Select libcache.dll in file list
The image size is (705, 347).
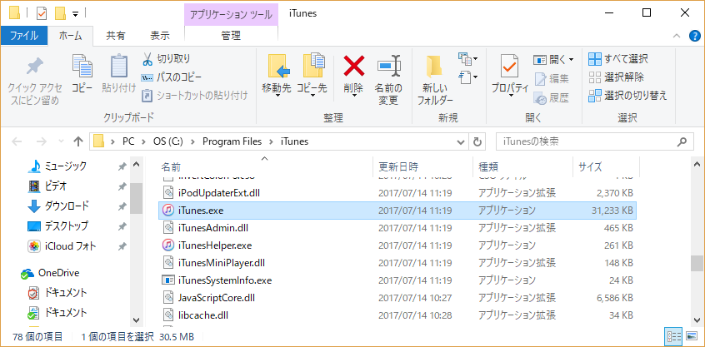(x=397, y=315)
